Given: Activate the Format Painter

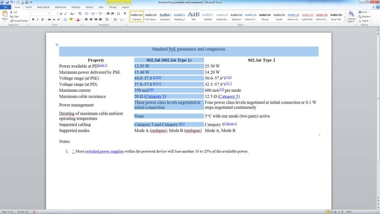Looking at the screenshot, I should [x=19, y=21].
